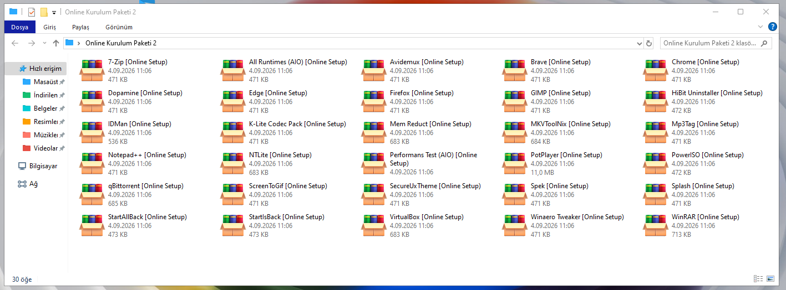Image resolution: width=786 pixels, height=290 pixels.
Task: Click the Online Kurulum Paketi 2 breadcrumb
Action: click(121, 43)
